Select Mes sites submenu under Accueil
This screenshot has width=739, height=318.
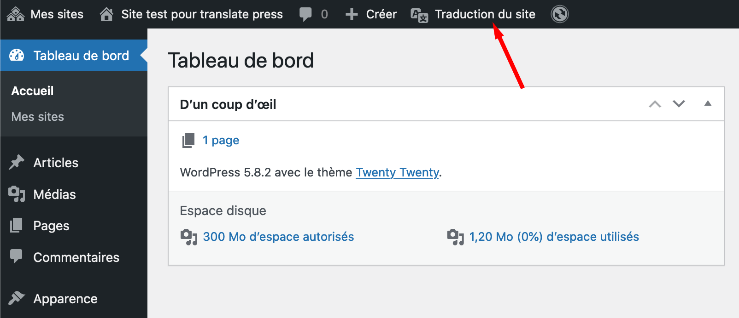coord(38,117)
